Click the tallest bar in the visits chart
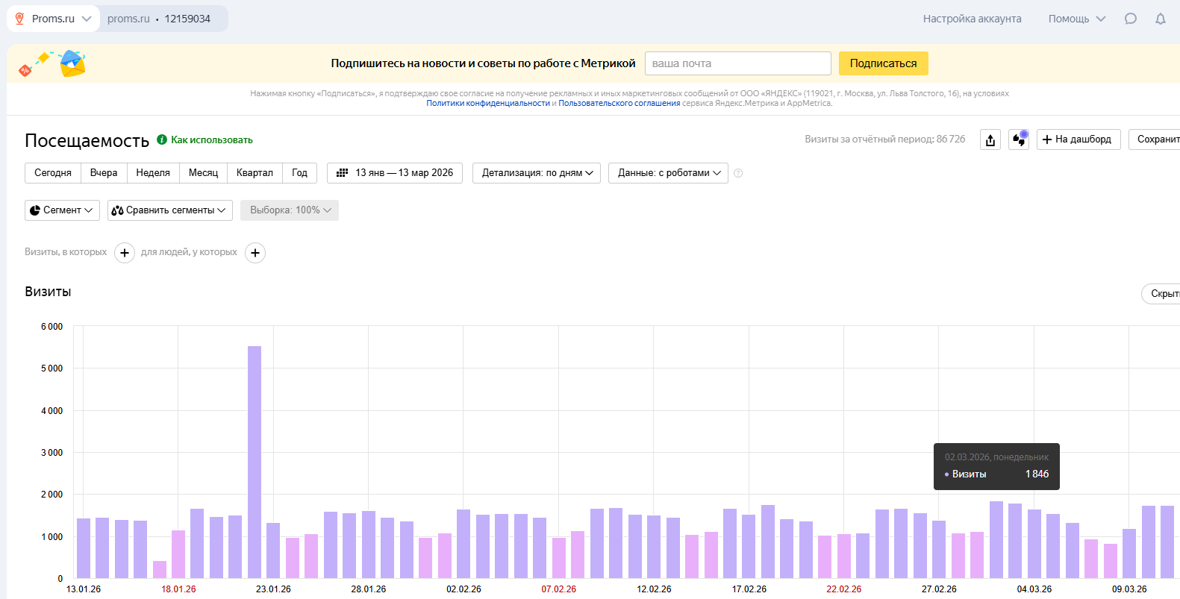 tap(255, 462)
